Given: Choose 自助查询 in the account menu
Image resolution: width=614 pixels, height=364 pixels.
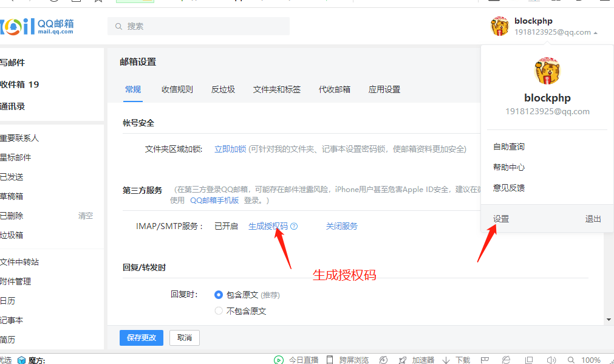Looking at the screenshot, I should click(x=509, y=146).
